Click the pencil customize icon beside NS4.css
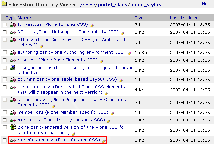The image size is (214, 144). (123, 33)
